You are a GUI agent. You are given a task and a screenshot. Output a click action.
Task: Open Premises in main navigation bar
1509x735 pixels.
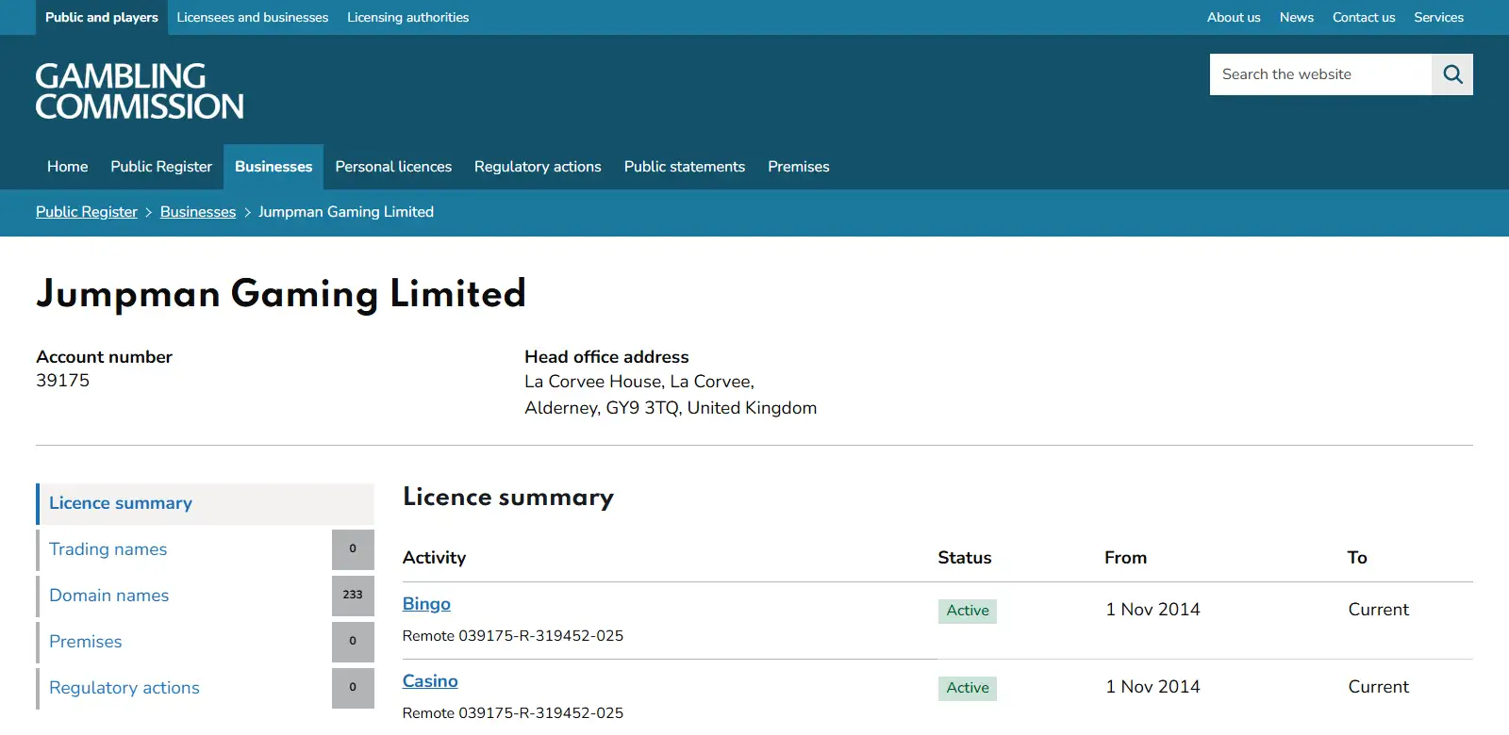click(799, 167)
